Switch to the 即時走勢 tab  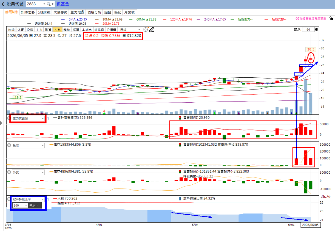click(28, 12)
